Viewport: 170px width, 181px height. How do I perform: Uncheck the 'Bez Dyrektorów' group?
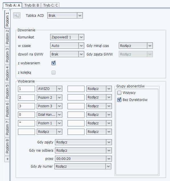[119, 100]
